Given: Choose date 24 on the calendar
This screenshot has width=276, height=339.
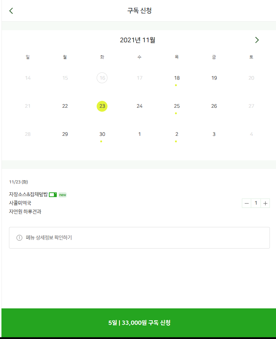Looking at the screenshot, I should point(139,106).
